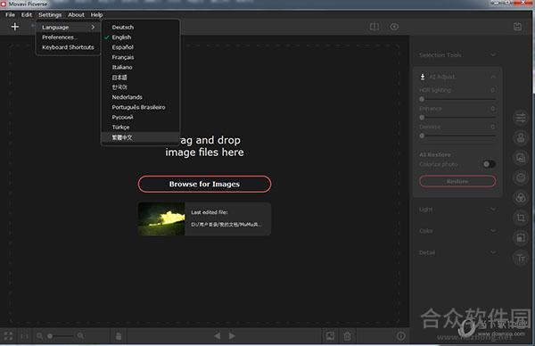The width and height of the screenshot is (535, 346).
Task: Toggle the Colorize photo switch
Action: (x=489, y=164)
